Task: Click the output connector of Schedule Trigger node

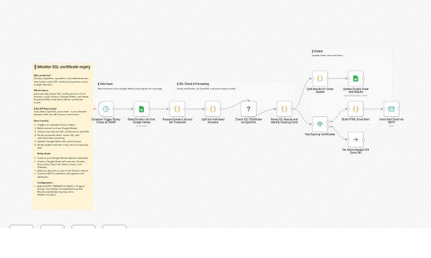Action: pyautogui.click(x=114, y=109)
